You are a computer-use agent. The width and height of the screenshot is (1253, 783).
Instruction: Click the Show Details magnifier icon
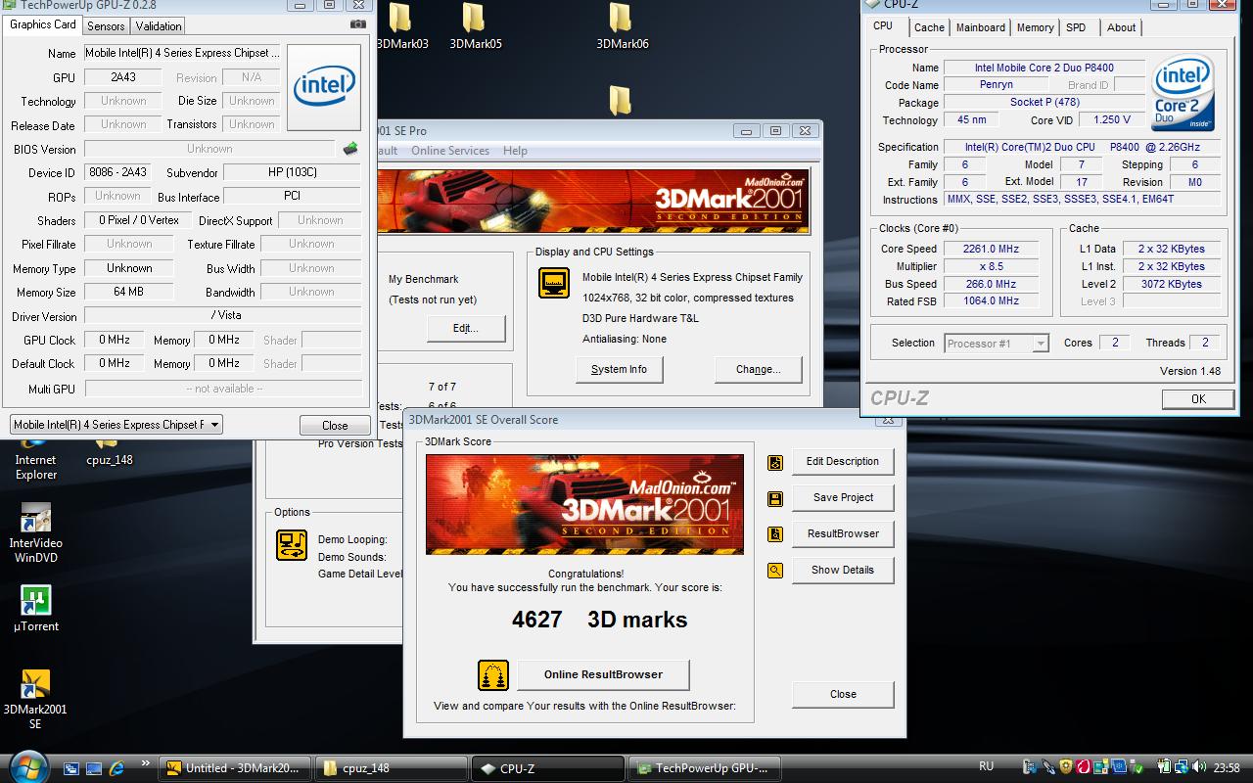pyautogui.click(x=775, y=571)
